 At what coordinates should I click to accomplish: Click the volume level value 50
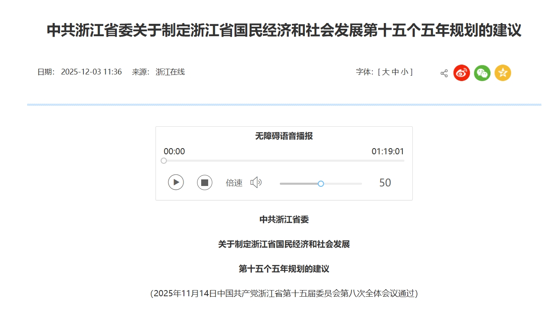(385, 183)
